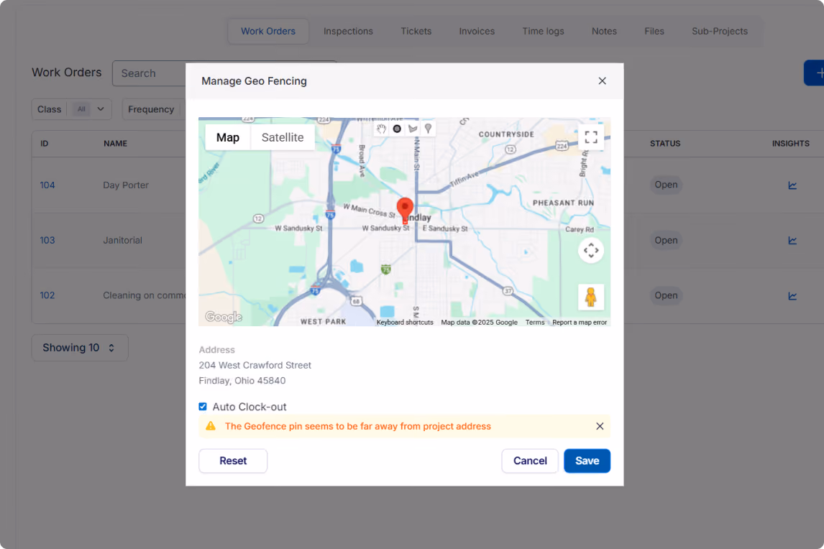Click the Open status for order 103
Viewport: 824px width, 549px height.
click(x=666, y=240)
